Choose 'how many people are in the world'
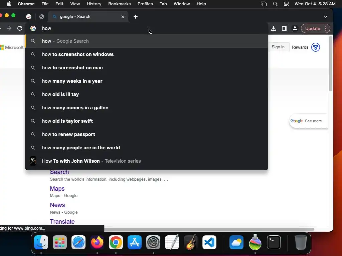 [x=147, y=148]
